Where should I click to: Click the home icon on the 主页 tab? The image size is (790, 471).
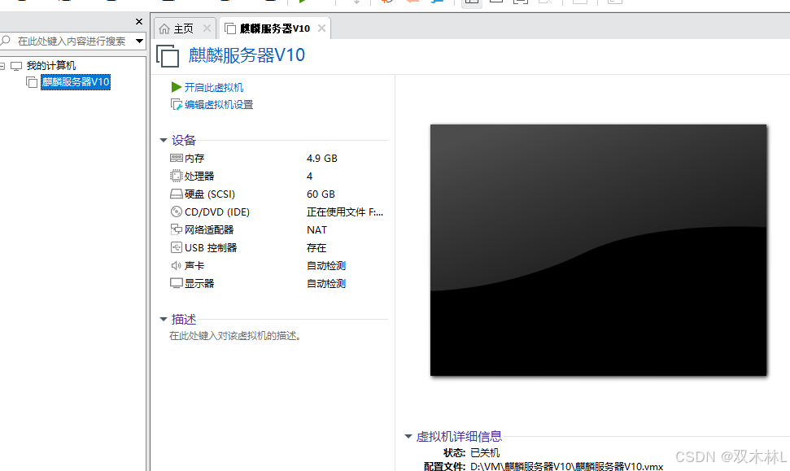point(164,28)
